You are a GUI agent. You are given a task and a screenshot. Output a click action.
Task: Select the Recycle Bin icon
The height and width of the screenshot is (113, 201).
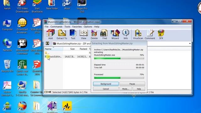tap(7, 66)
